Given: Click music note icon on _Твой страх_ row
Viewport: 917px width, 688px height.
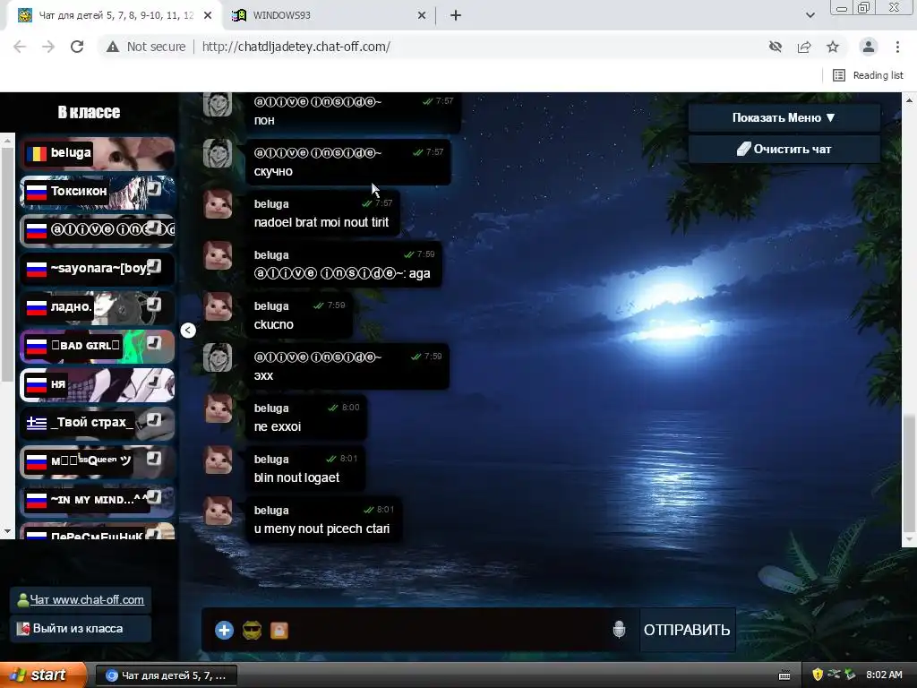Looking at the screenshot, I should point(154,419).
